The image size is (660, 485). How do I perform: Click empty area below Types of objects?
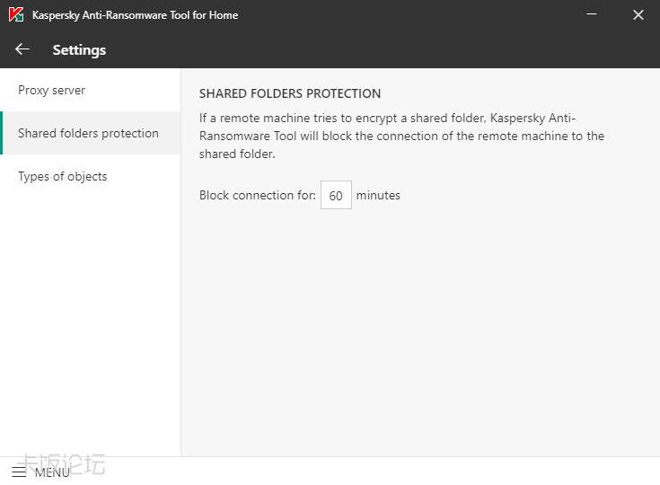pyautogui.click(x=90, y=314)
